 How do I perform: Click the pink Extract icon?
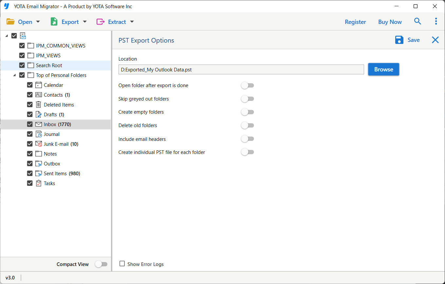(100, 22)
